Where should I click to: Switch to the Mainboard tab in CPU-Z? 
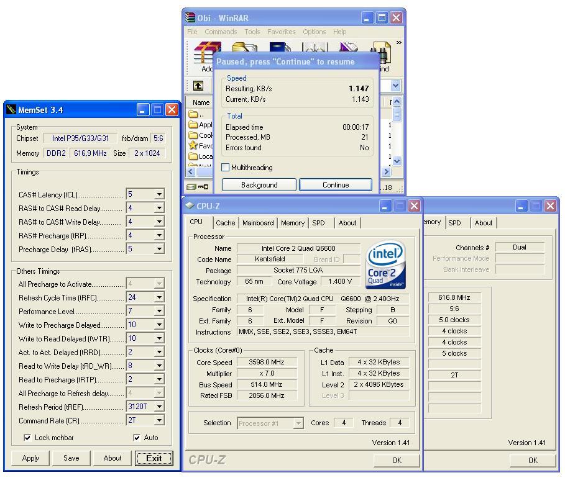pyautogui.click(x=258, y=223)
